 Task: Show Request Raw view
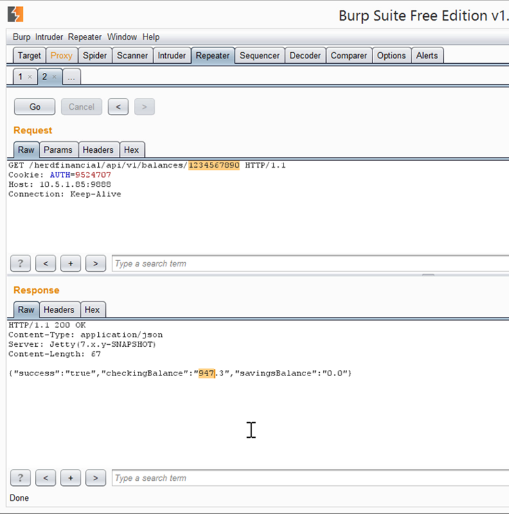pyautogui.click(x=26, y=150)
